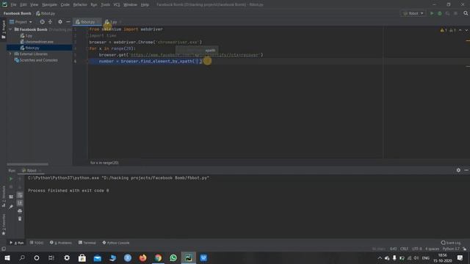Image resolution: width=470 pixels, height=264 pixels.
Task: Select the fbbot tab in Run panel
Action: point(30,171)
